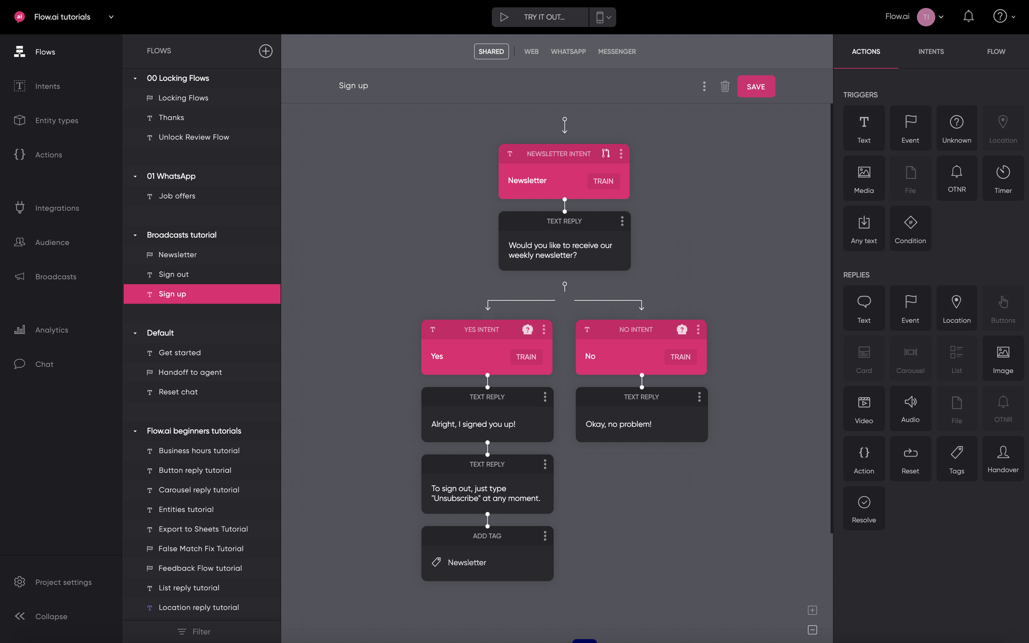Add new flow with plus icon
Viewport: 1029px width, 643px height.
pyautogui.click(x=266, y=51)
